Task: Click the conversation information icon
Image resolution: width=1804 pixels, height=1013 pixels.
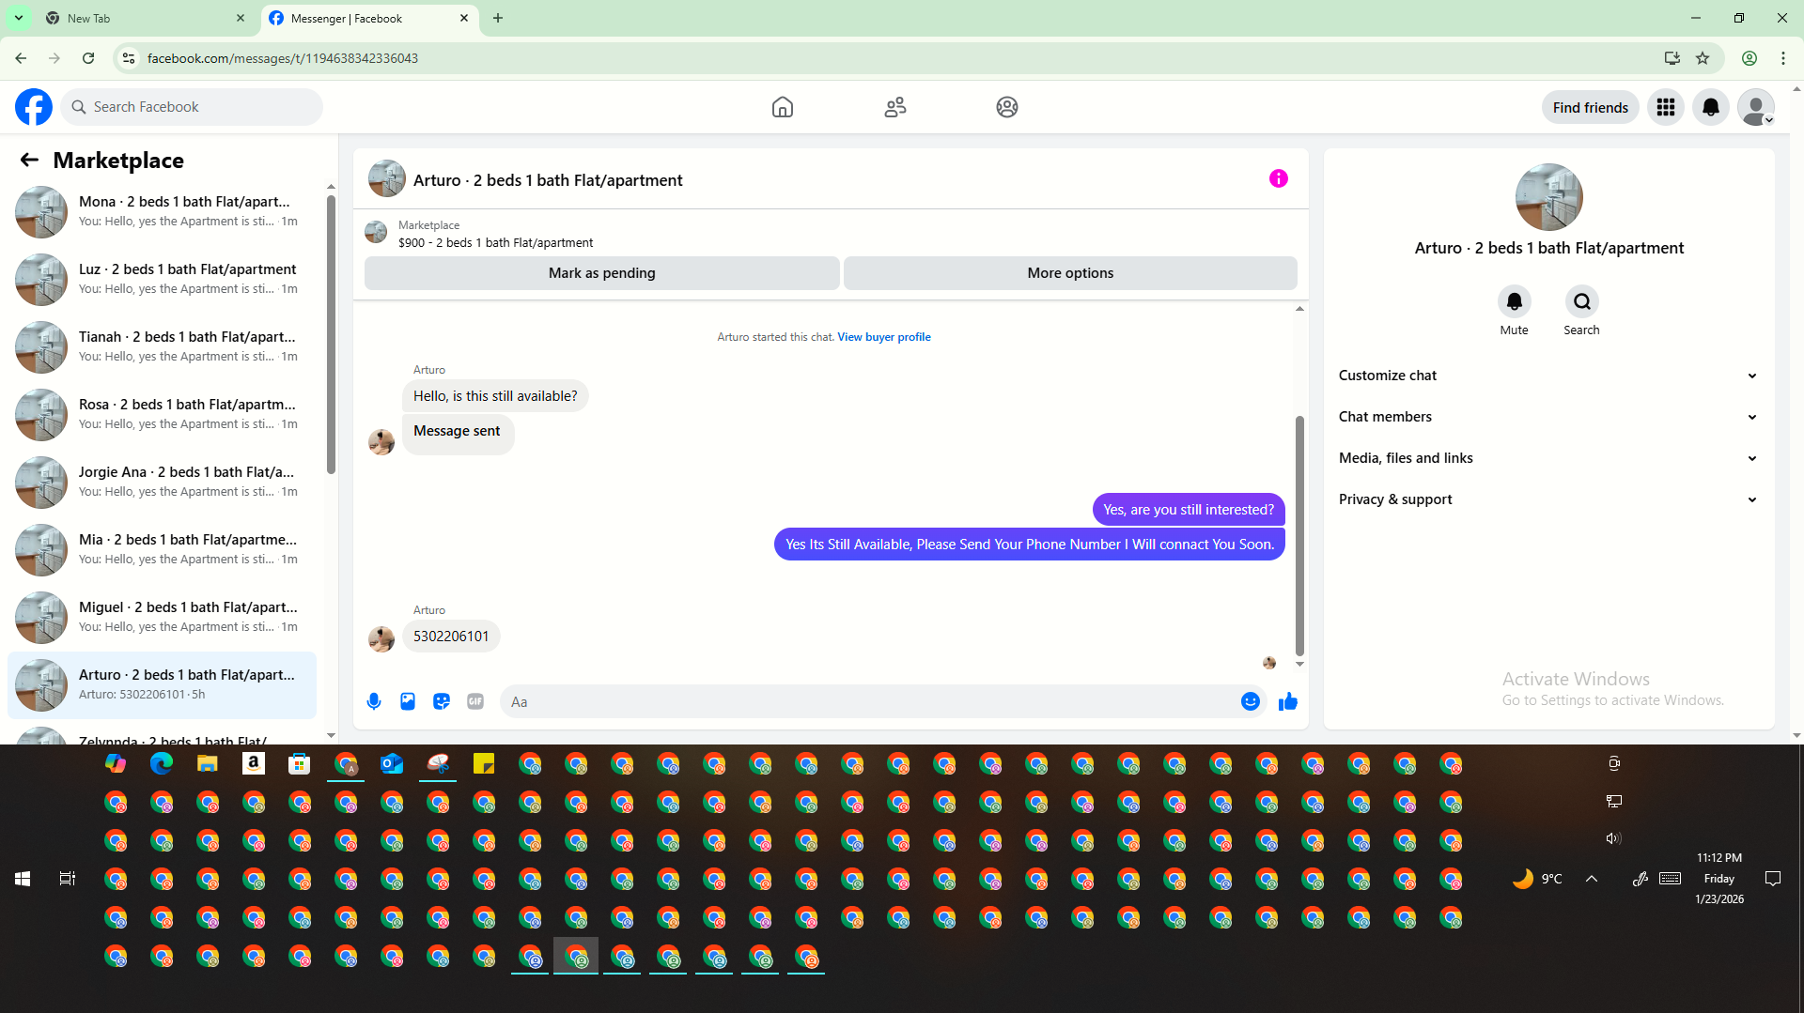Action: point(1278,178)
